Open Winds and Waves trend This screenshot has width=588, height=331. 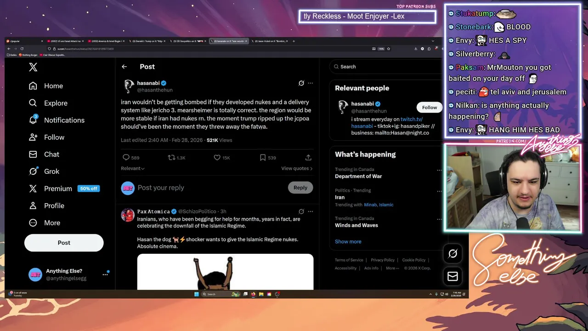[x=356, y=225]
